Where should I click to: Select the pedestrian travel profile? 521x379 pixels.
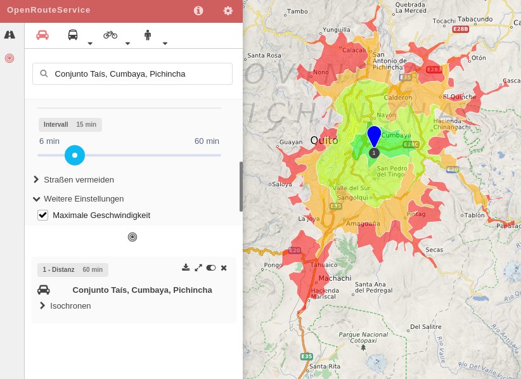click(x=148, y=35)
